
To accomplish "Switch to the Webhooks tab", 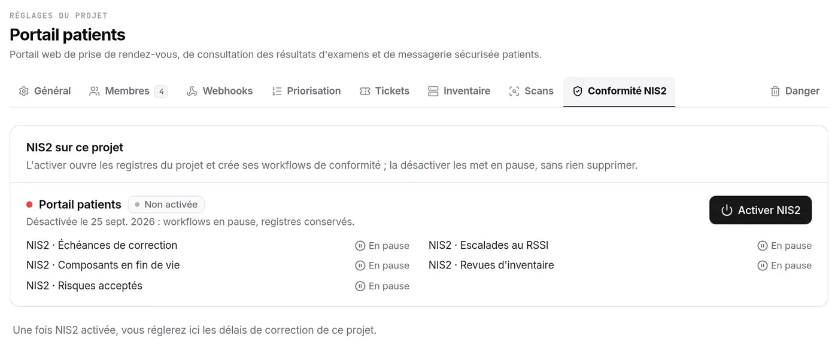I will (x=220, y=91).
